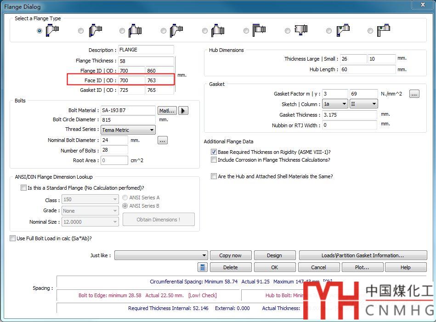Viewport: 436px width, 322px height.
Task: Click the Gasket ID field showing 725
Action: pos(131,90)
